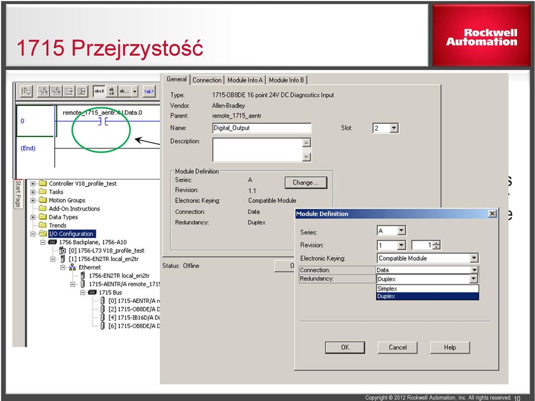Click the 'ab...' truncated text toolbar button

coord(124,91)
